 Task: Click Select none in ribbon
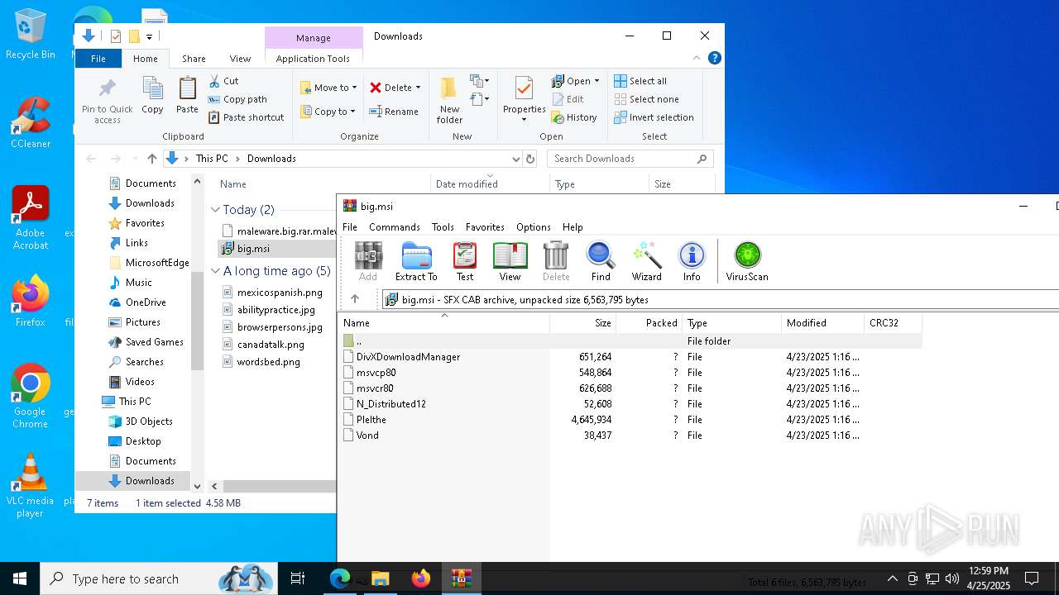[646, 99]
